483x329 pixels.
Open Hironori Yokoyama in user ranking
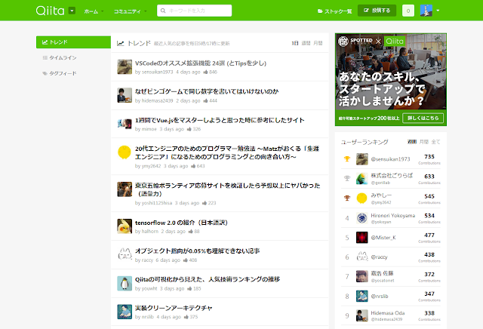[x=392, y=215]
